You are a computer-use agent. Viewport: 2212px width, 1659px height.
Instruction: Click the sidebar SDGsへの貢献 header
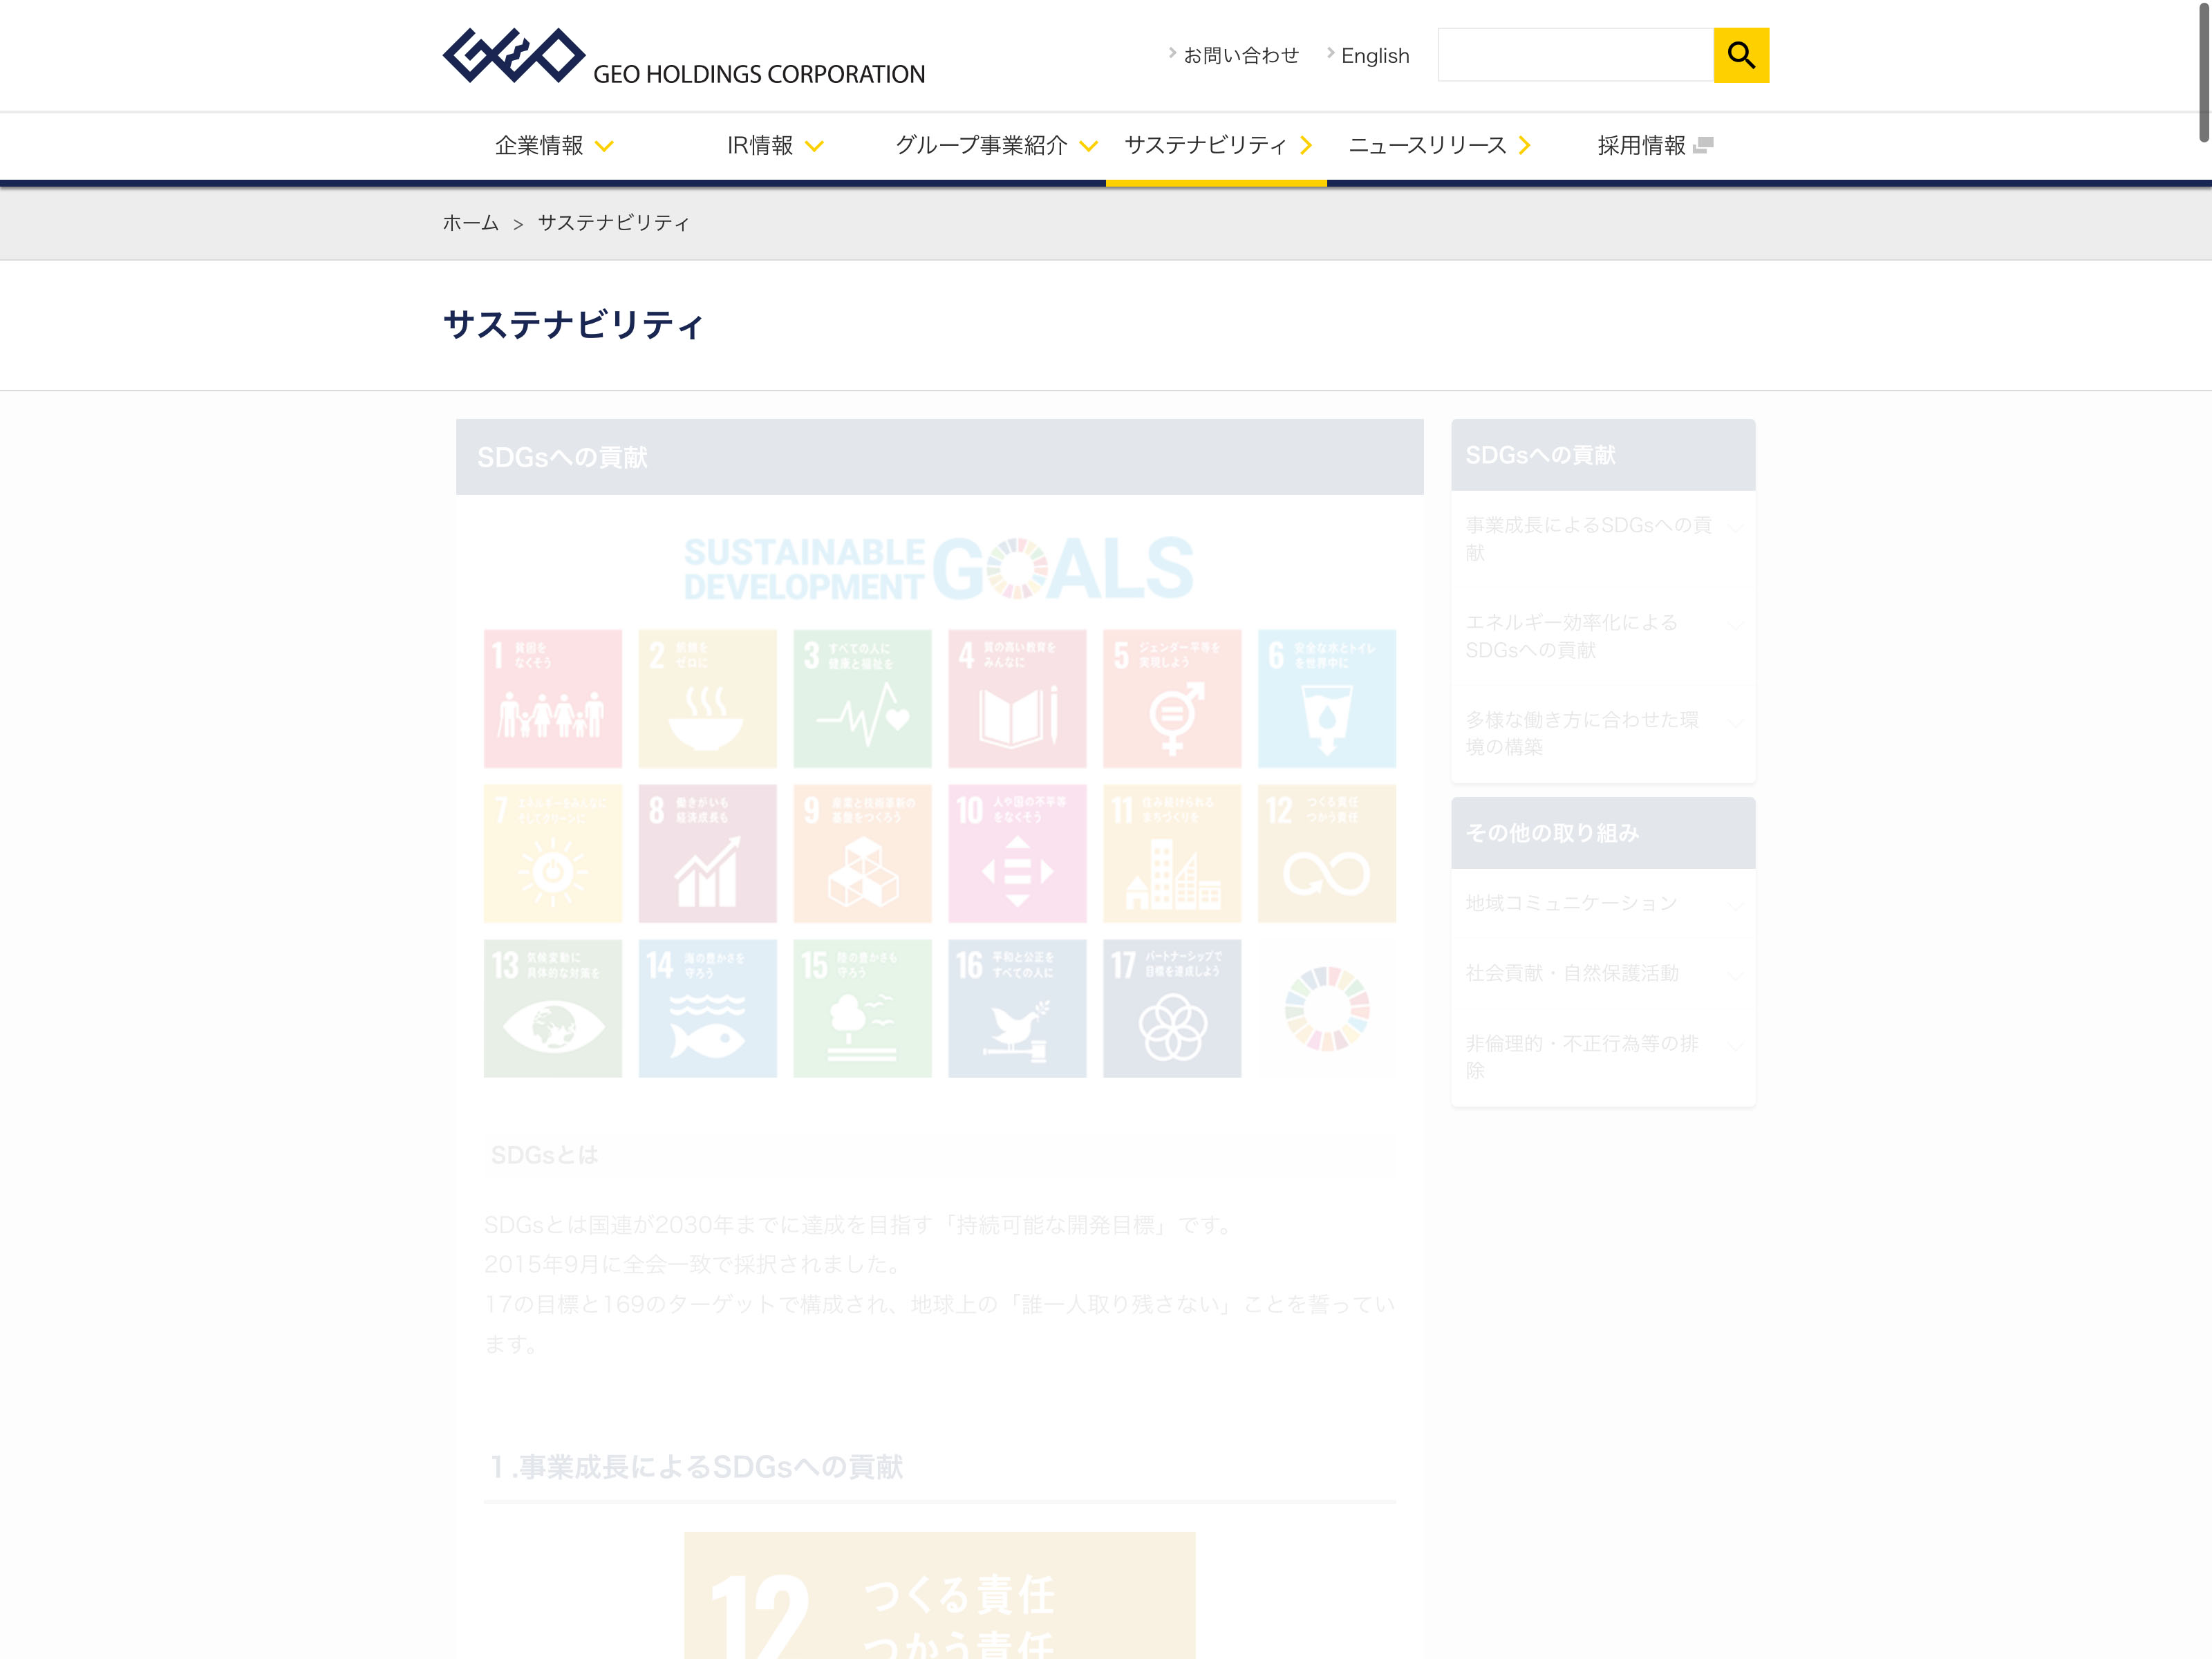pyautogui.click(x=1603, y=455)
